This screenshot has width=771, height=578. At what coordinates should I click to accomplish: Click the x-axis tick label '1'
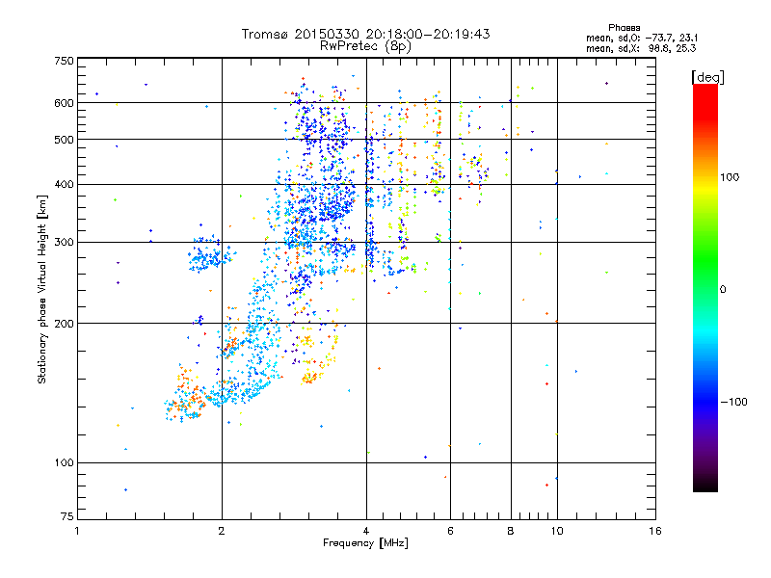[x=77, y=531]
